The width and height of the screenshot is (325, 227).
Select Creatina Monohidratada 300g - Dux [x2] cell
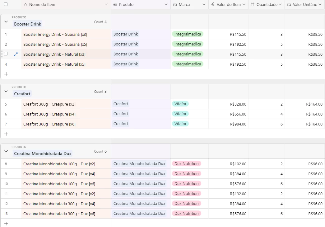(x=66, y=194)
